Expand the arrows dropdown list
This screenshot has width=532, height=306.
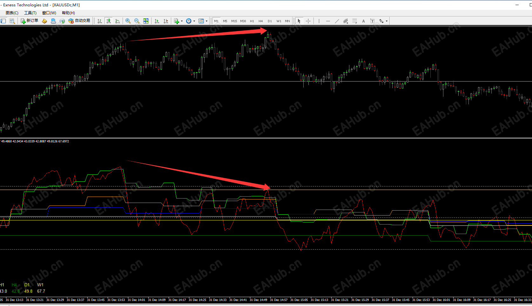(387, 21)
